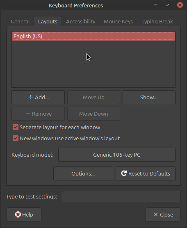Click the blue plus icon on Add button

tap(30, 97)
